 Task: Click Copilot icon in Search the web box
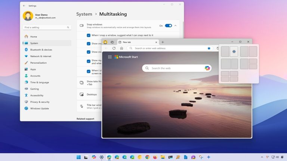207,68
